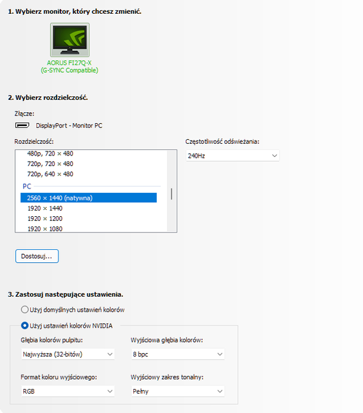Click the DisplayPort connector icon
The image size is (363, 413).
(x=22, y=125)
